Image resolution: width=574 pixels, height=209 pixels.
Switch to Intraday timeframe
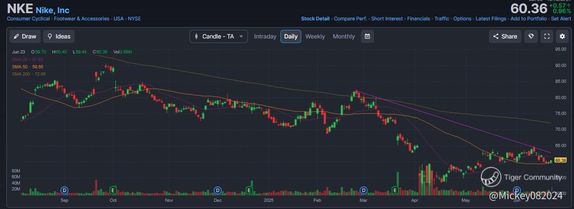point(265,36)
